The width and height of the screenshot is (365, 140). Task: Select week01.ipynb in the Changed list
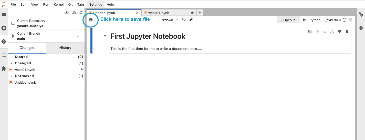pos(25,70)
